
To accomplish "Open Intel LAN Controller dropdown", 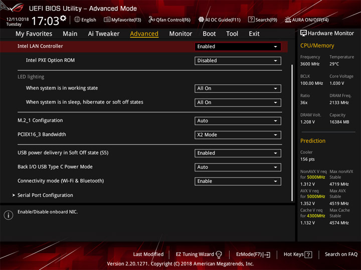I will [x=238, y=46].
